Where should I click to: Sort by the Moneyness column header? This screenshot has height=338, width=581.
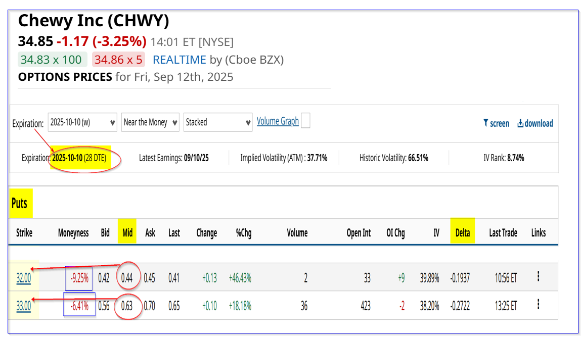(x=73, y=233)
